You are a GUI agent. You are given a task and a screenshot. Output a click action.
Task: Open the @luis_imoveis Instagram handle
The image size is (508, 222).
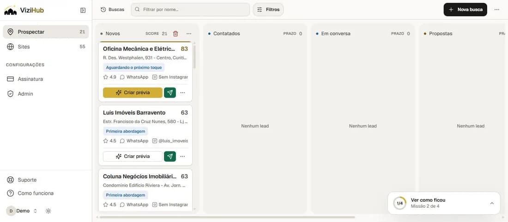point(170,141)
